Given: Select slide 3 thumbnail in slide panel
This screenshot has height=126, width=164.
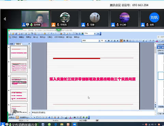Looking at the screenshot, I should [x=19, y=81].
